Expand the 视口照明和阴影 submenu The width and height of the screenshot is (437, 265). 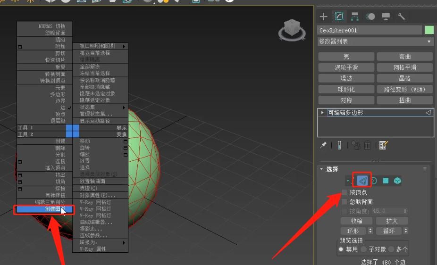101,46
